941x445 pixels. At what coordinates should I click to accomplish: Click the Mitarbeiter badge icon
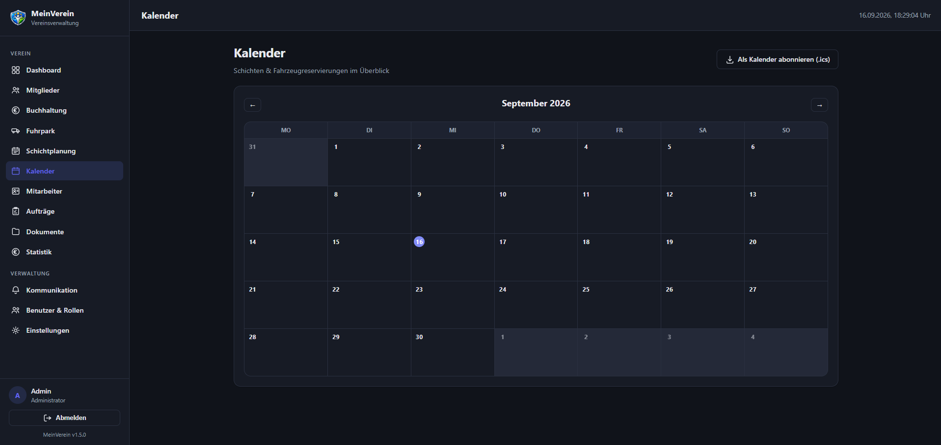click(x=16, y=191)
